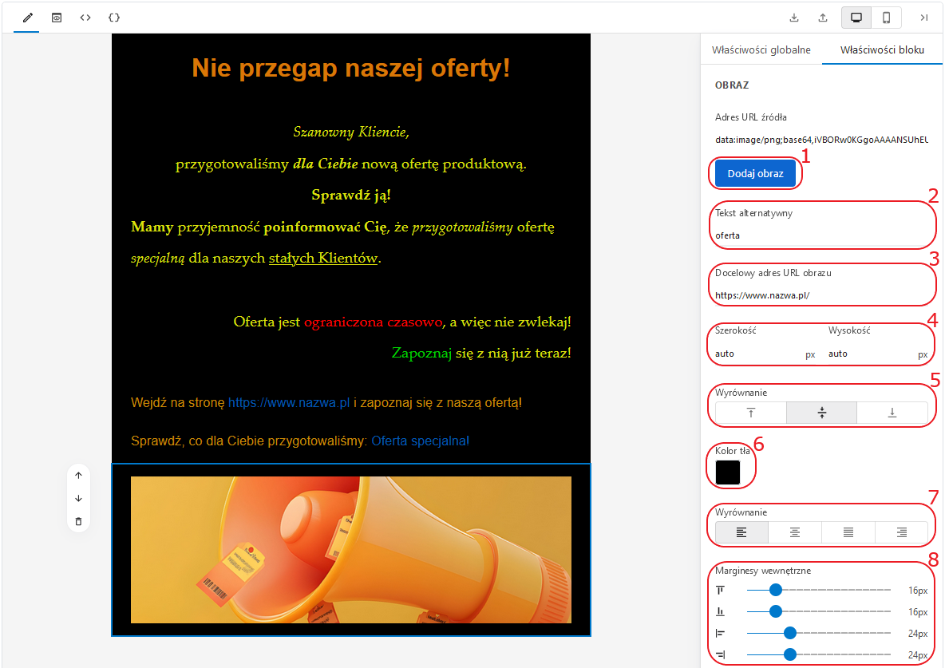Open the preview mode icon
945x668 pixels.
point(56,18)
